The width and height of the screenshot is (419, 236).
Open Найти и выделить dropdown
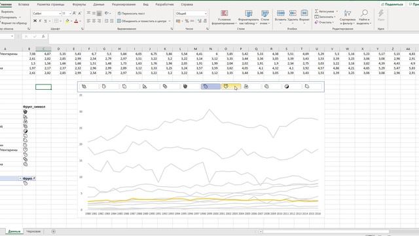(x=364, y=18)
